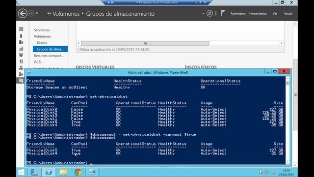Viewport: 314px width, 177px height.
Task: Open Discos under Volúmenes
Action: tap(42, 43)
